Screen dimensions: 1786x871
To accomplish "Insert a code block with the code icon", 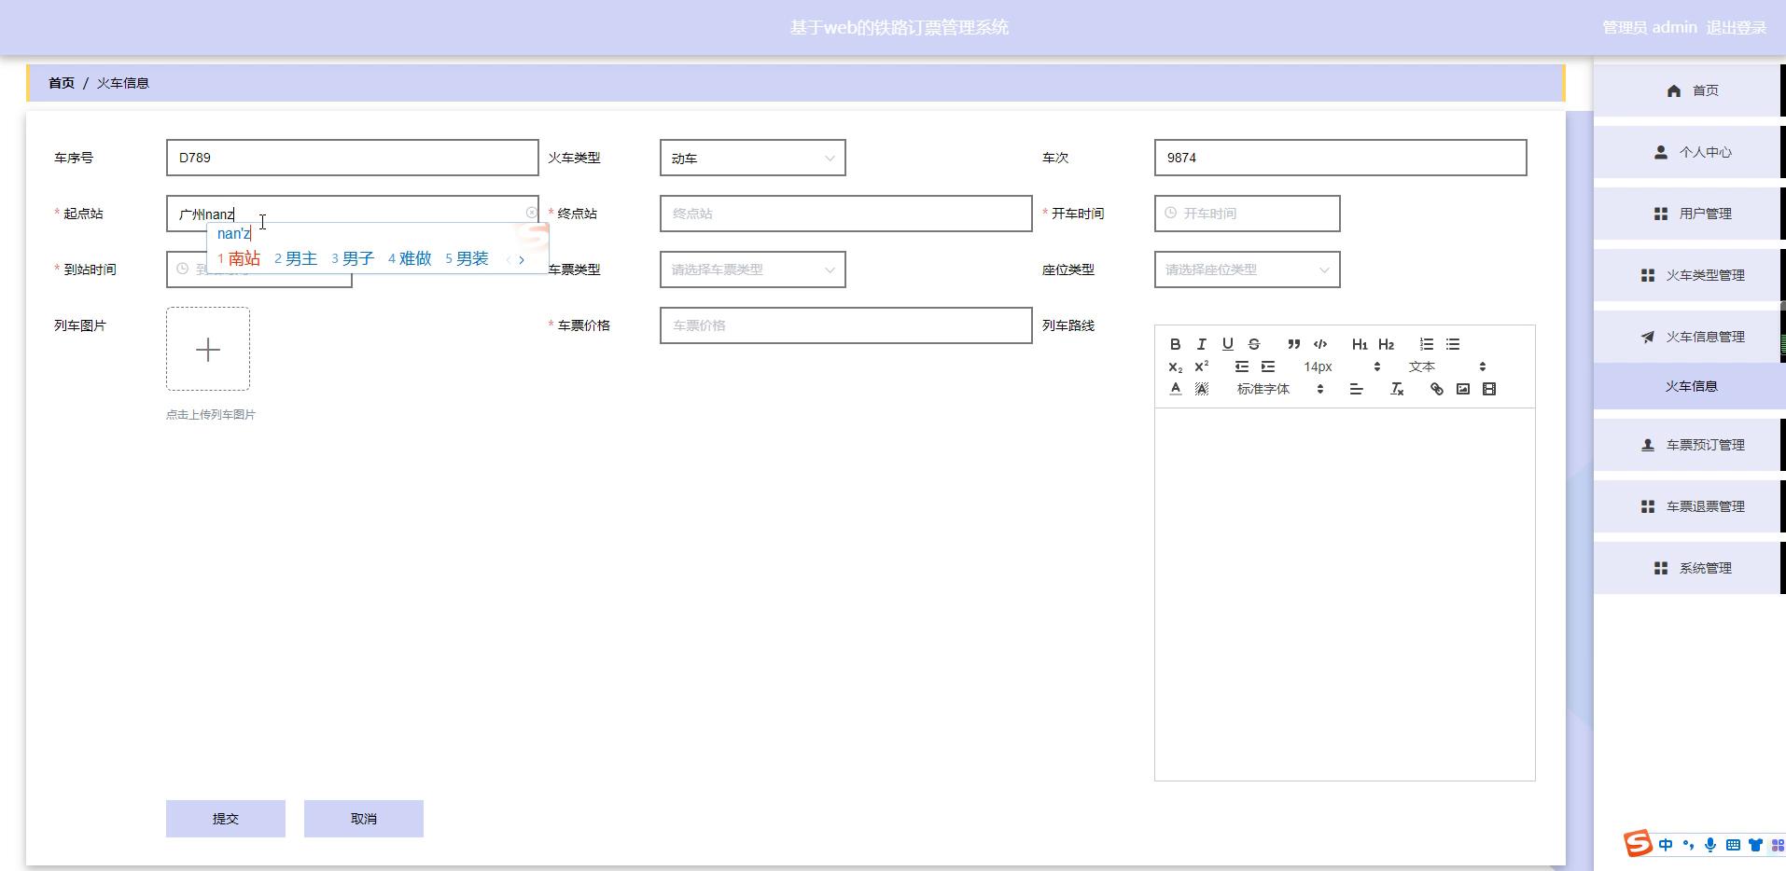I will coord(1319,344).
